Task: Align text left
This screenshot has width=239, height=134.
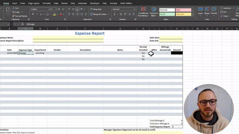Action: click(x=69, y=14)
